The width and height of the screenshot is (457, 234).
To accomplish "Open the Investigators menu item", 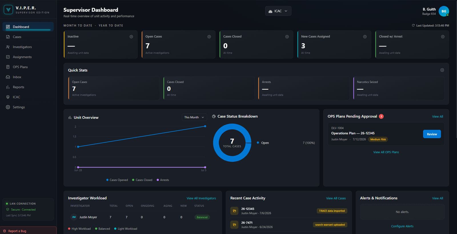I will 28,47.
